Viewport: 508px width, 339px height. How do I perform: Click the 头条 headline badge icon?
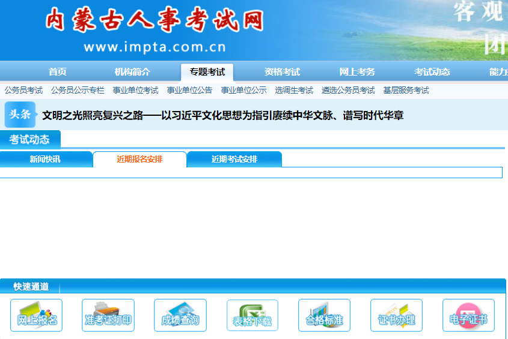pyautogui.click(x=20, y=115)
